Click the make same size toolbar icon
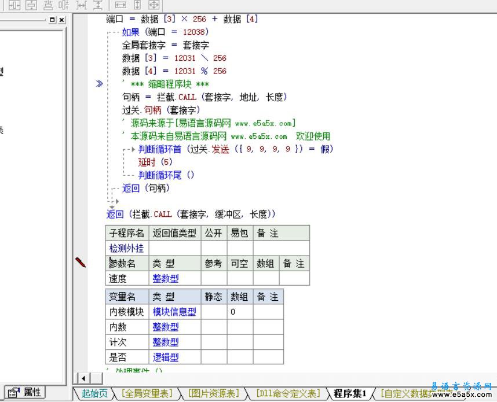The width and height of the screenshot is (497, 402). point(154,5)
